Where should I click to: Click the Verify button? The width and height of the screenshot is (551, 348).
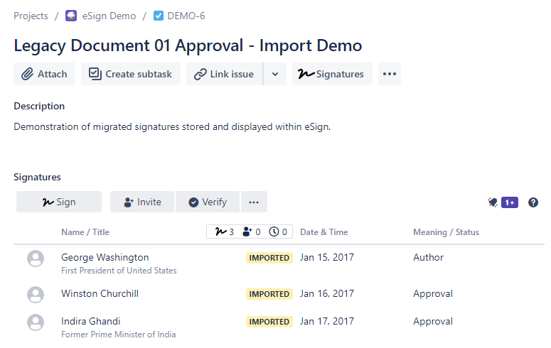point(208,202)
